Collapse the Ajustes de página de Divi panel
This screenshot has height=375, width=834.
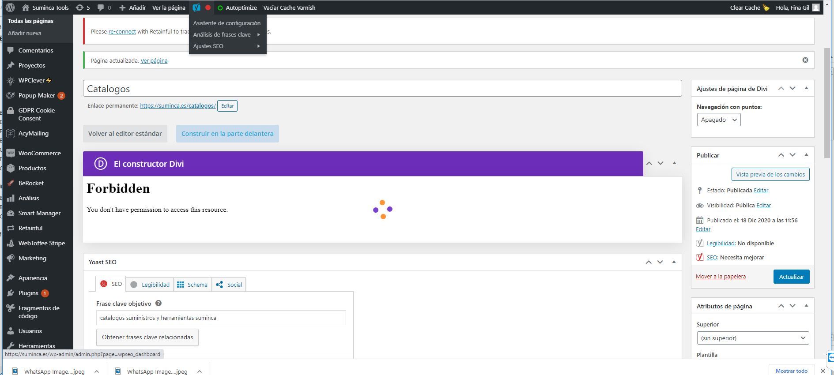click(x=806, y=88)
